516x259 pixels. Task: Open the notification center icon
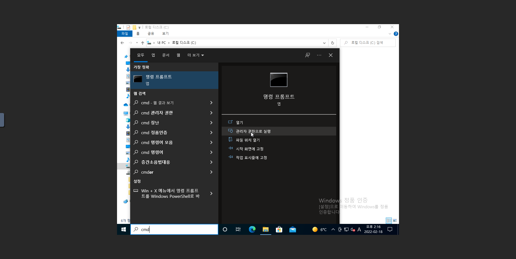(390, 229)
